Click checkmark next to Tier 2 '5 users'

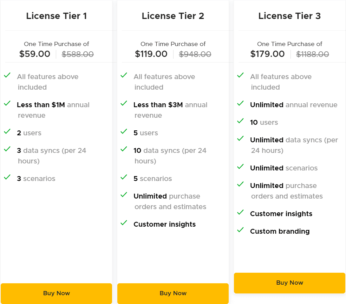(124, 131)
